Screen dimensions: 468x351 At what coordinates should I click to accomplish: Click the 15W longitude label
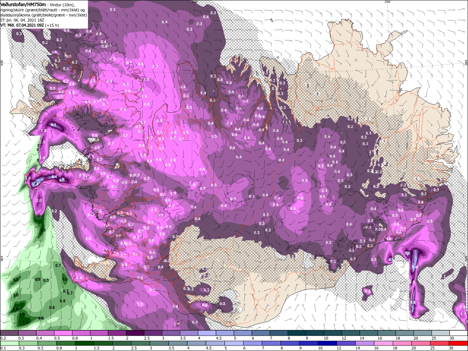point(387,2)
